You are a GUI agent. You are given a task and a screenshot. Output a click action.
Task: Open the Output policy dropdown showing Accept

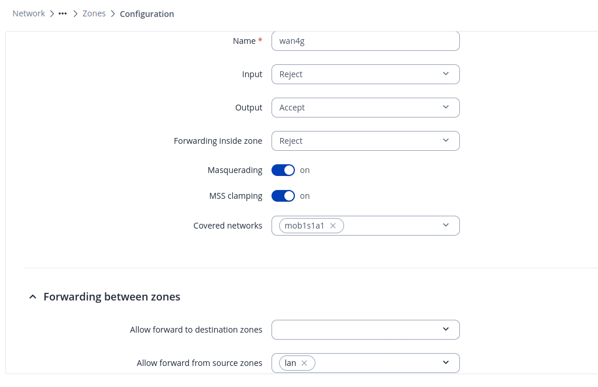[x=357, y=108]
